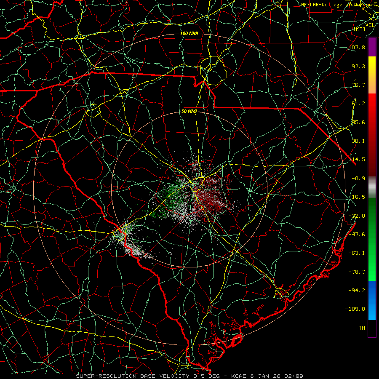Click the '50 NMI' range ring label

[x=189, y=112]
